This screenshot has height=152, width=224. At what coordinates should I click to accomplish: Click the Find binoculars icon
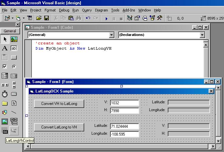click(79, 18)
